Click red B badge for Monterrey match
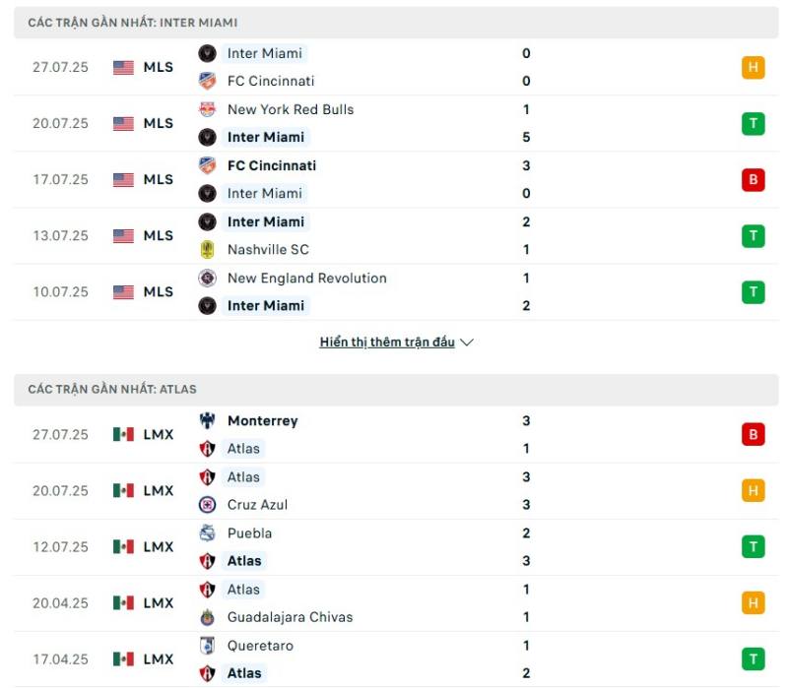This screenshot has width=788, height=688. pyautogui.click(x=753, y=435)
